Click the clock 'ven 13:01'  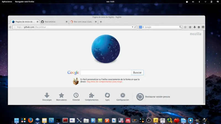pos(110,2)
